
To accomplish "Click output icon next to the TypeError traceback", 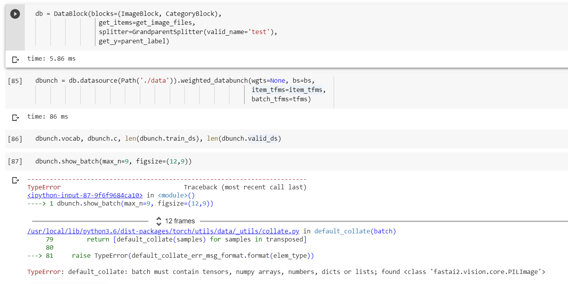I will point(15,180).
